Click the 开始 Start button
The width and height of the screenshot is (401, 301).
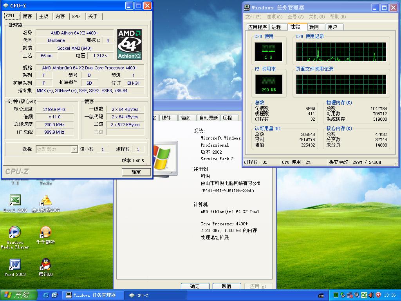pyautogui.click(x=18, y=295)
